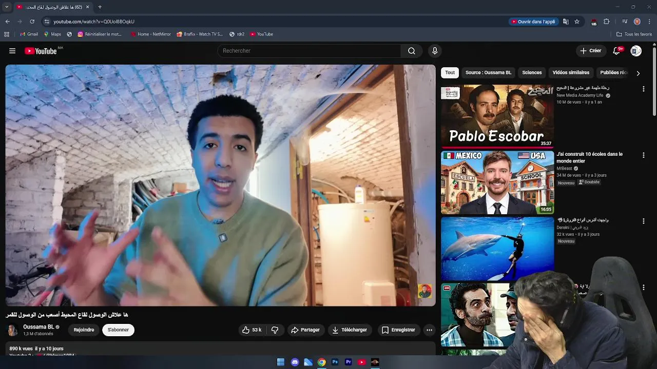
Task: Open Premiere Pro from the taskbar
Action: point(348,362)
